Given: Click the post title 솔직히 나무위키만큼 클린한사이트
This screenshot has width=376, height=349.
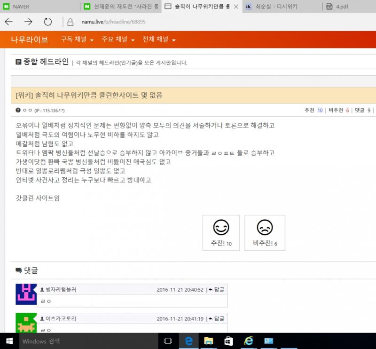Looking at the screenshot, I should 89,95.
